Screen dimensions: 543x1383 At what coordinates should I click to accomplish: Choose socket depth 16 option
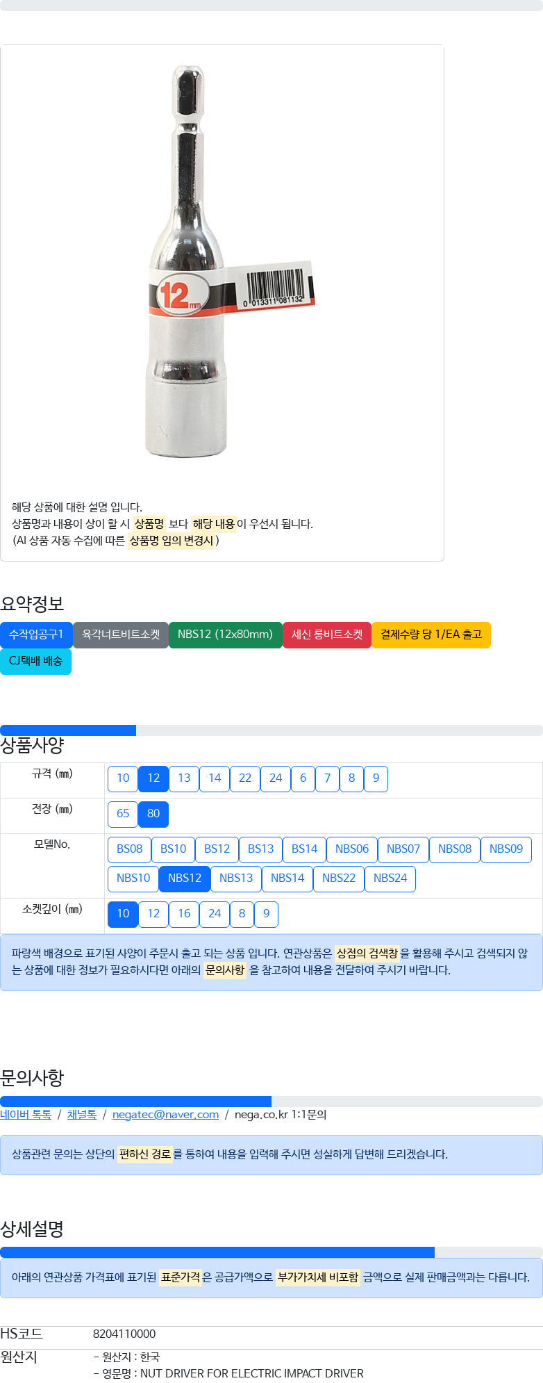(184, 914)
